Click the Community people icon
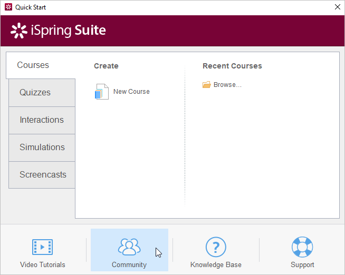This screenshot has height=275, width=345. point(129,247)
